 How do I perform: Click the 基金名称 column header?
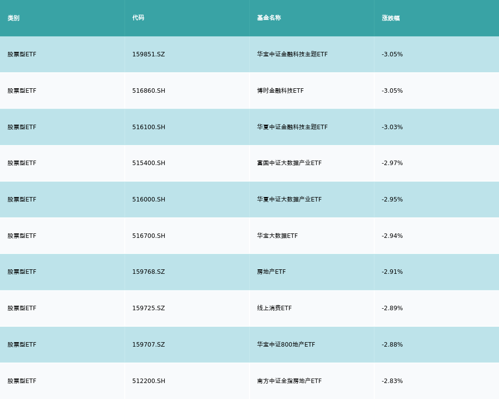coord(269,18)
